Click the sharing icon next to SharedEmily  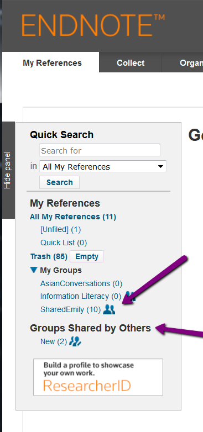pyautogui.click(x=109, y=309)
